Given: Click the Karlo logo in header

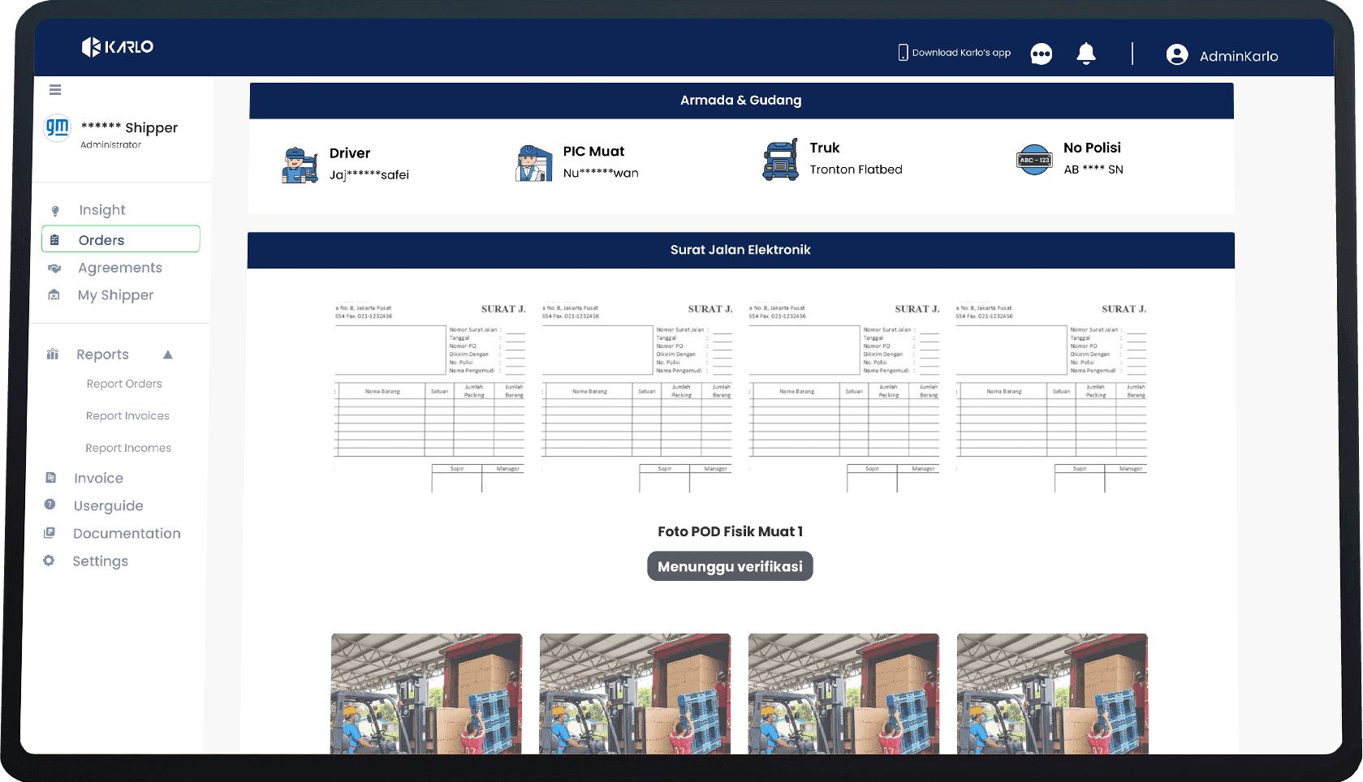Looking at the screenshot, I should coord(118,47).
